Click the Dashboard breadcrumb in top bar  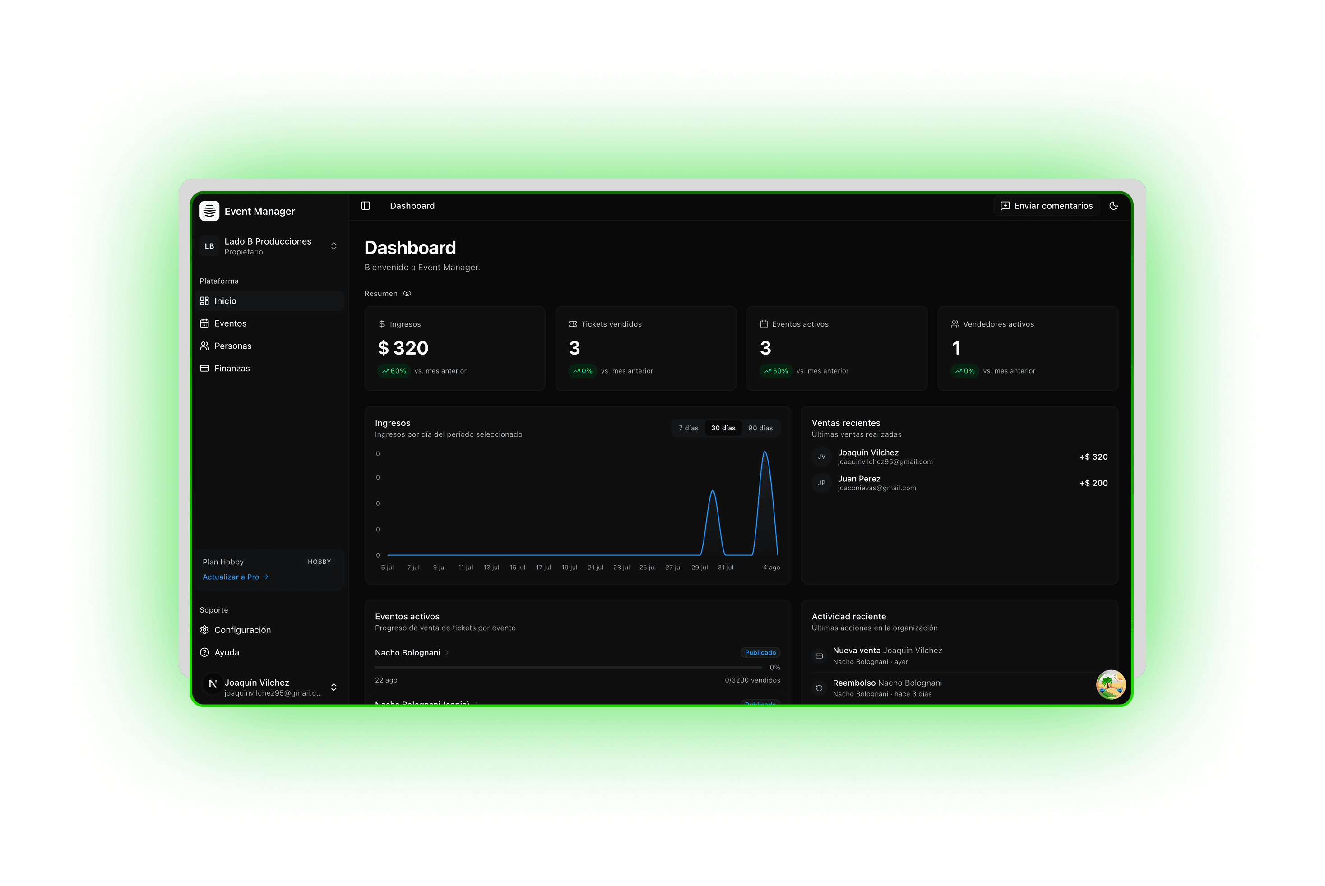point(412,206)
